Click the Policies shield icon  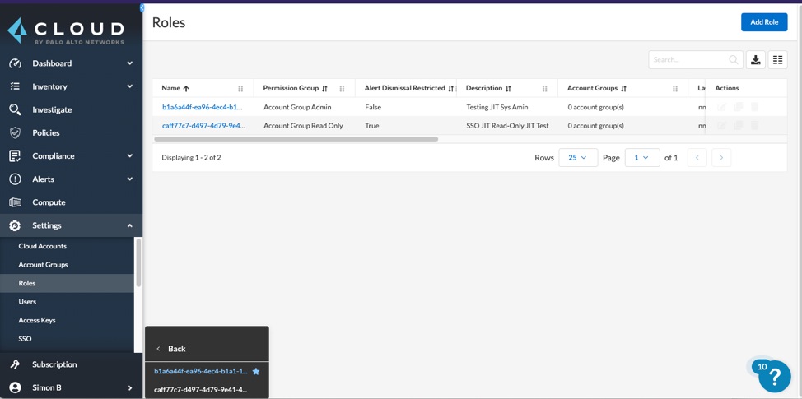15,132
